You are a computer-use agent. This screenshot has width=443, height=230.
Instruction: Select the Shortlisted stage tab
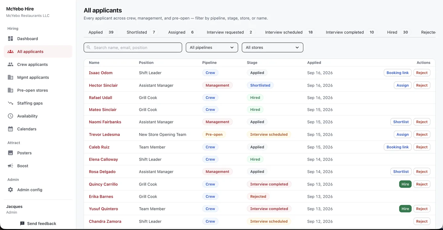(x=142, y=32)
